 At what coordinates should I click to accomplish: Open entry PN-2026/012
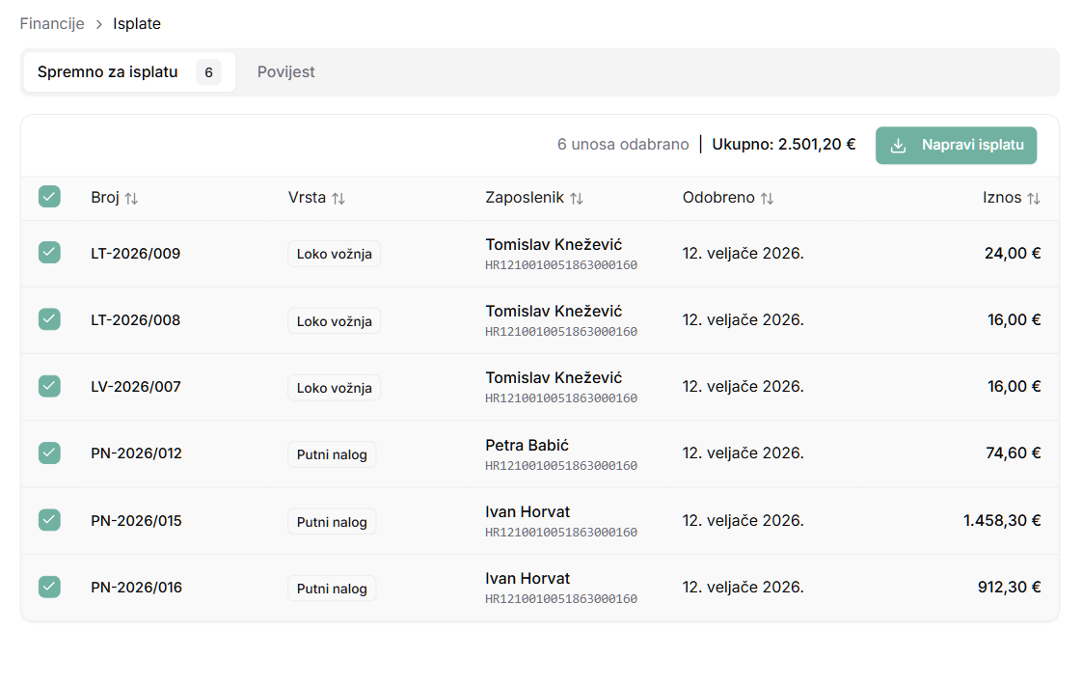click(136, 453)
